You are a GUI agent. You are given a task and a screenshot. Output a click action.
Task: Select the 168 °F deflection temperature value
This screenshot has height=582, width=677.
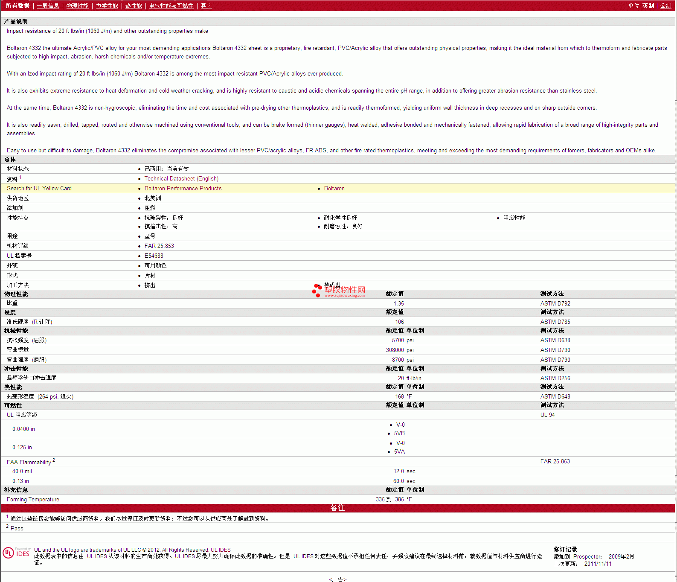[x=404, y=396]
